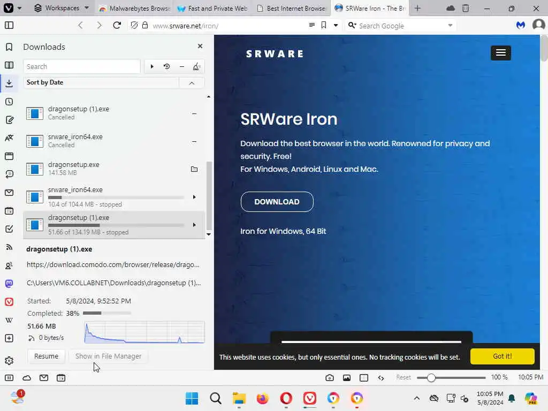Open the SRWare hamburger menu
The width and height of the screenshot is (548, 411).
501,53
